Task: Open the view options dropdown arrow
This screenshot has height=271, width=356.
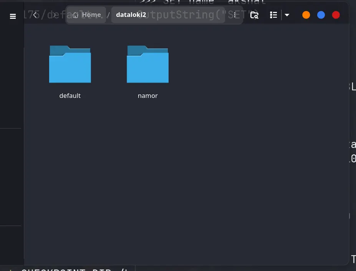Action: pos(287,15)
